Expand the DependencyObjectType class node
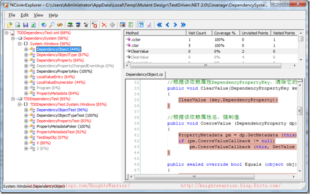The image size is (310, 194). tap(26, 55)
